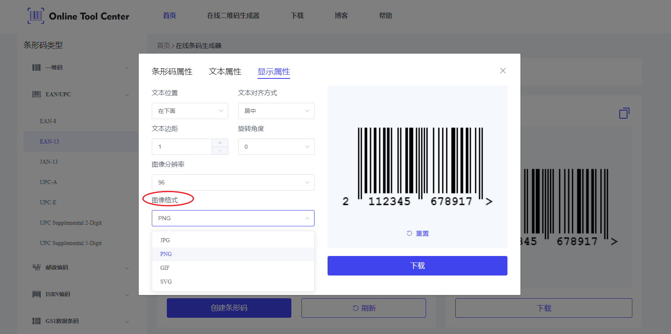This screenshot has height=334, width=671.
Task: Click the reset circular arrow icon
Action: (x=409, y=233)
